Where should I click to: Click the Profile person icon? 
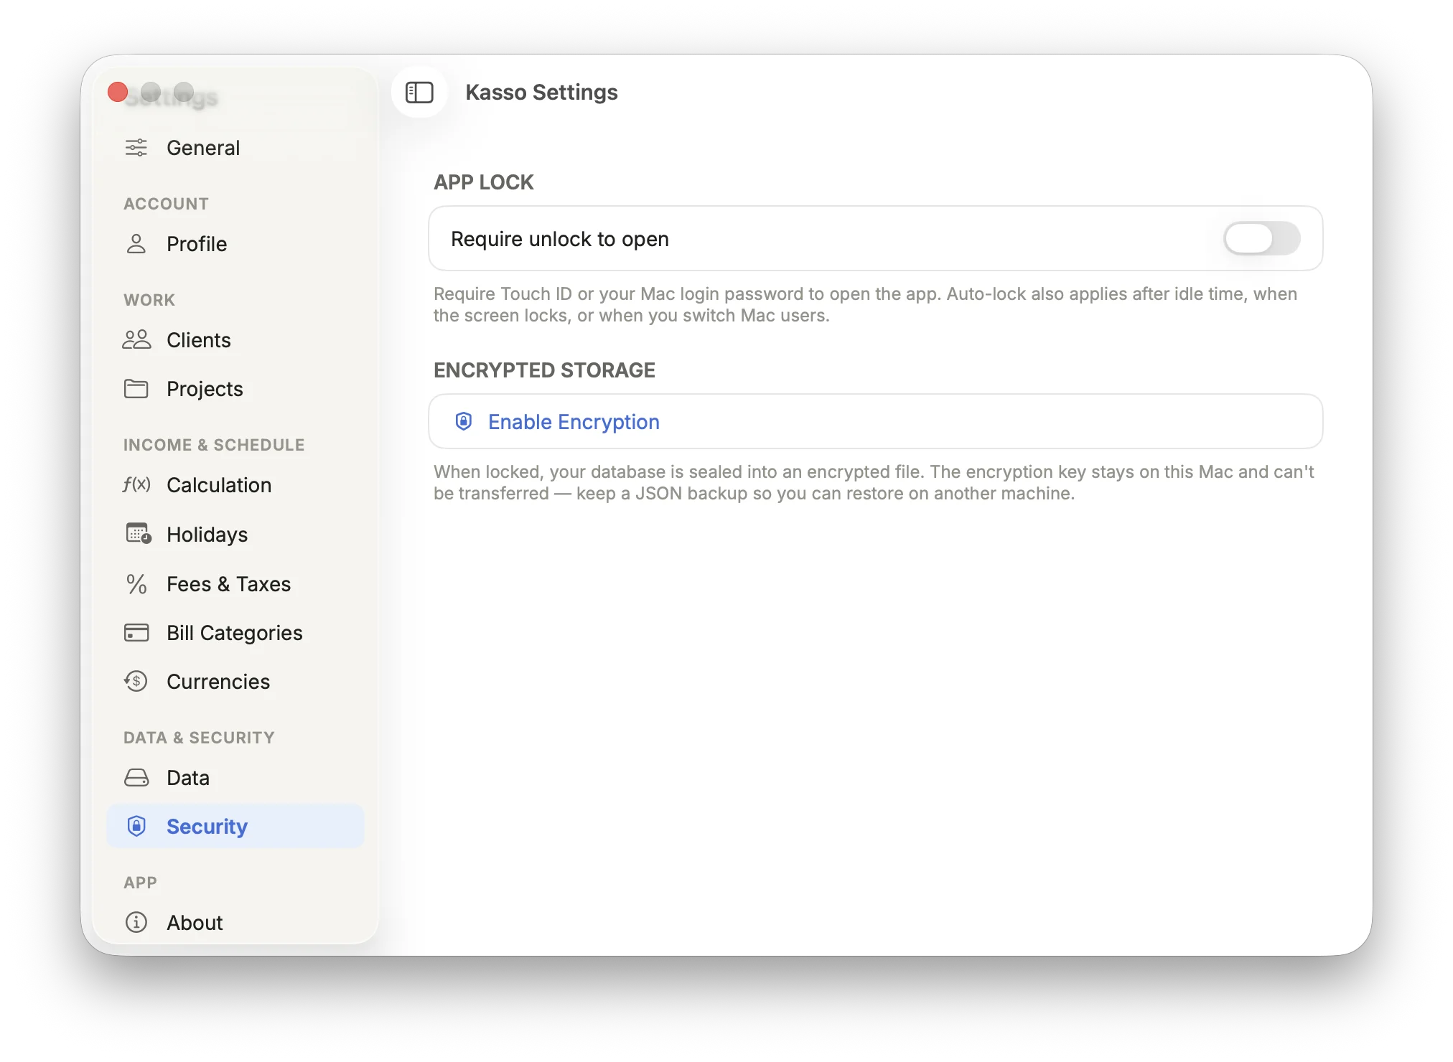(x=136, y=244)
